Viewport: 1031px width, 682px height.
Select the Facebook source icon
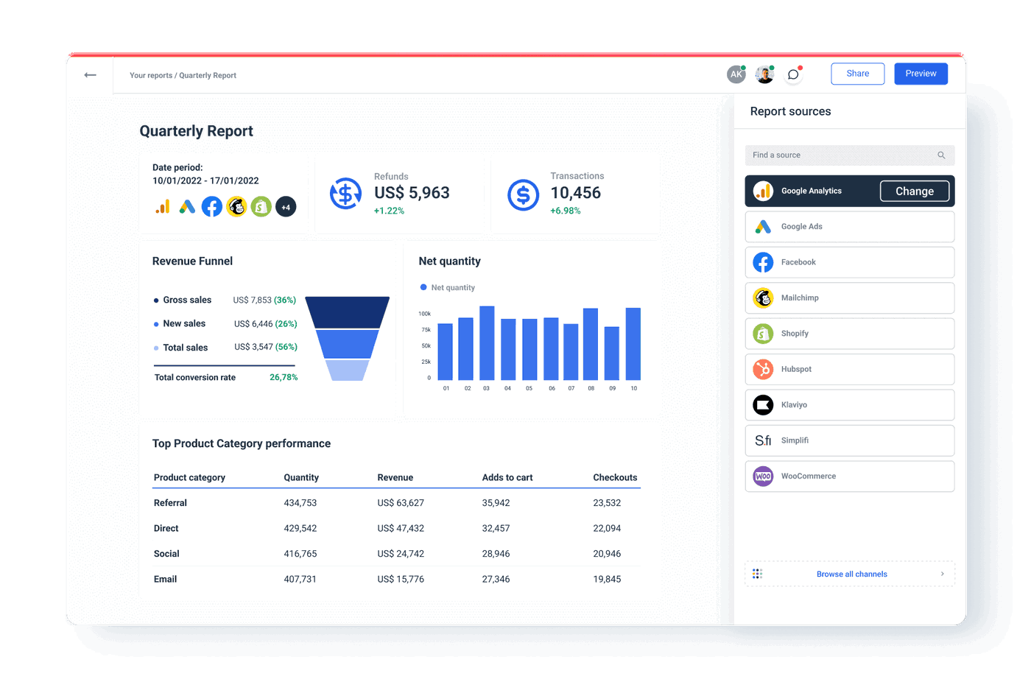coord(762,262)
